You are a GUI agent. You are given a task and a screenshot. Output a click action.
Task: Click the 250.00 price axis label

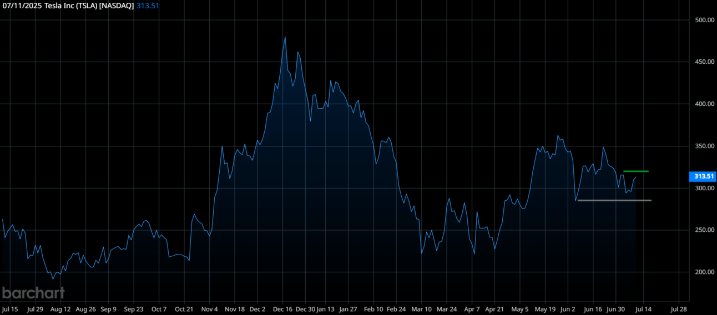[x=704, y=230]
